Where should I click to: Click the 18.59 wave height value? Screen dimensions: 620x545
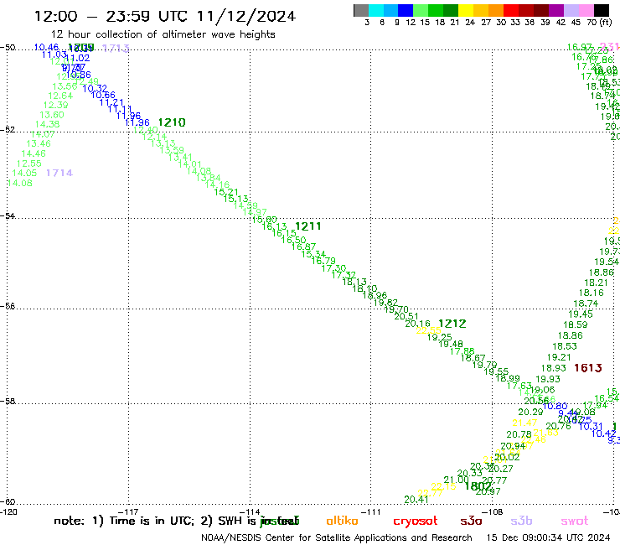[x=576, y=324]
